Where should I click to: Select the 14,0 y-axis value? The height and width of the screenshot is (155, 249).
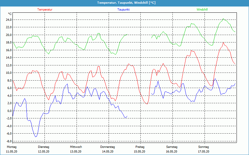(9, 58)
